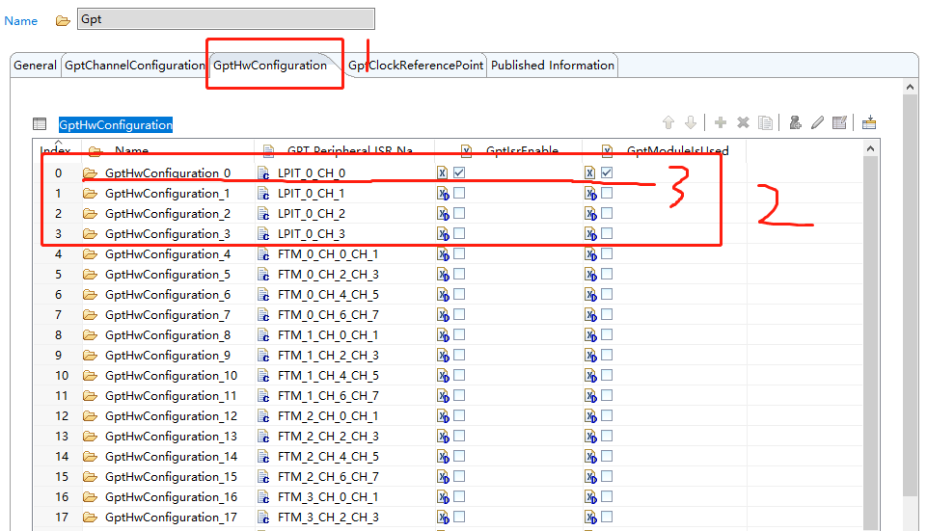Open the Published Information tab
The width and height of the screenshot is (927, 531).
coord(553,65)
